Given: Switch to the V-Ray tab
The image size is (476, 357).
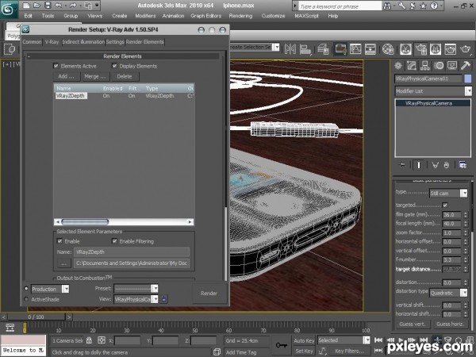Looking at the screenshot, I should pyautogui.click(x=52, y=42).
